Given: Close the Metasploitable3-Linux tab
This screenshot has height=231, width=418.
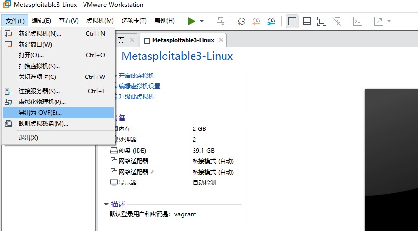Looking at the screenshot, I should pyautogui.click(x=221, y=40).
